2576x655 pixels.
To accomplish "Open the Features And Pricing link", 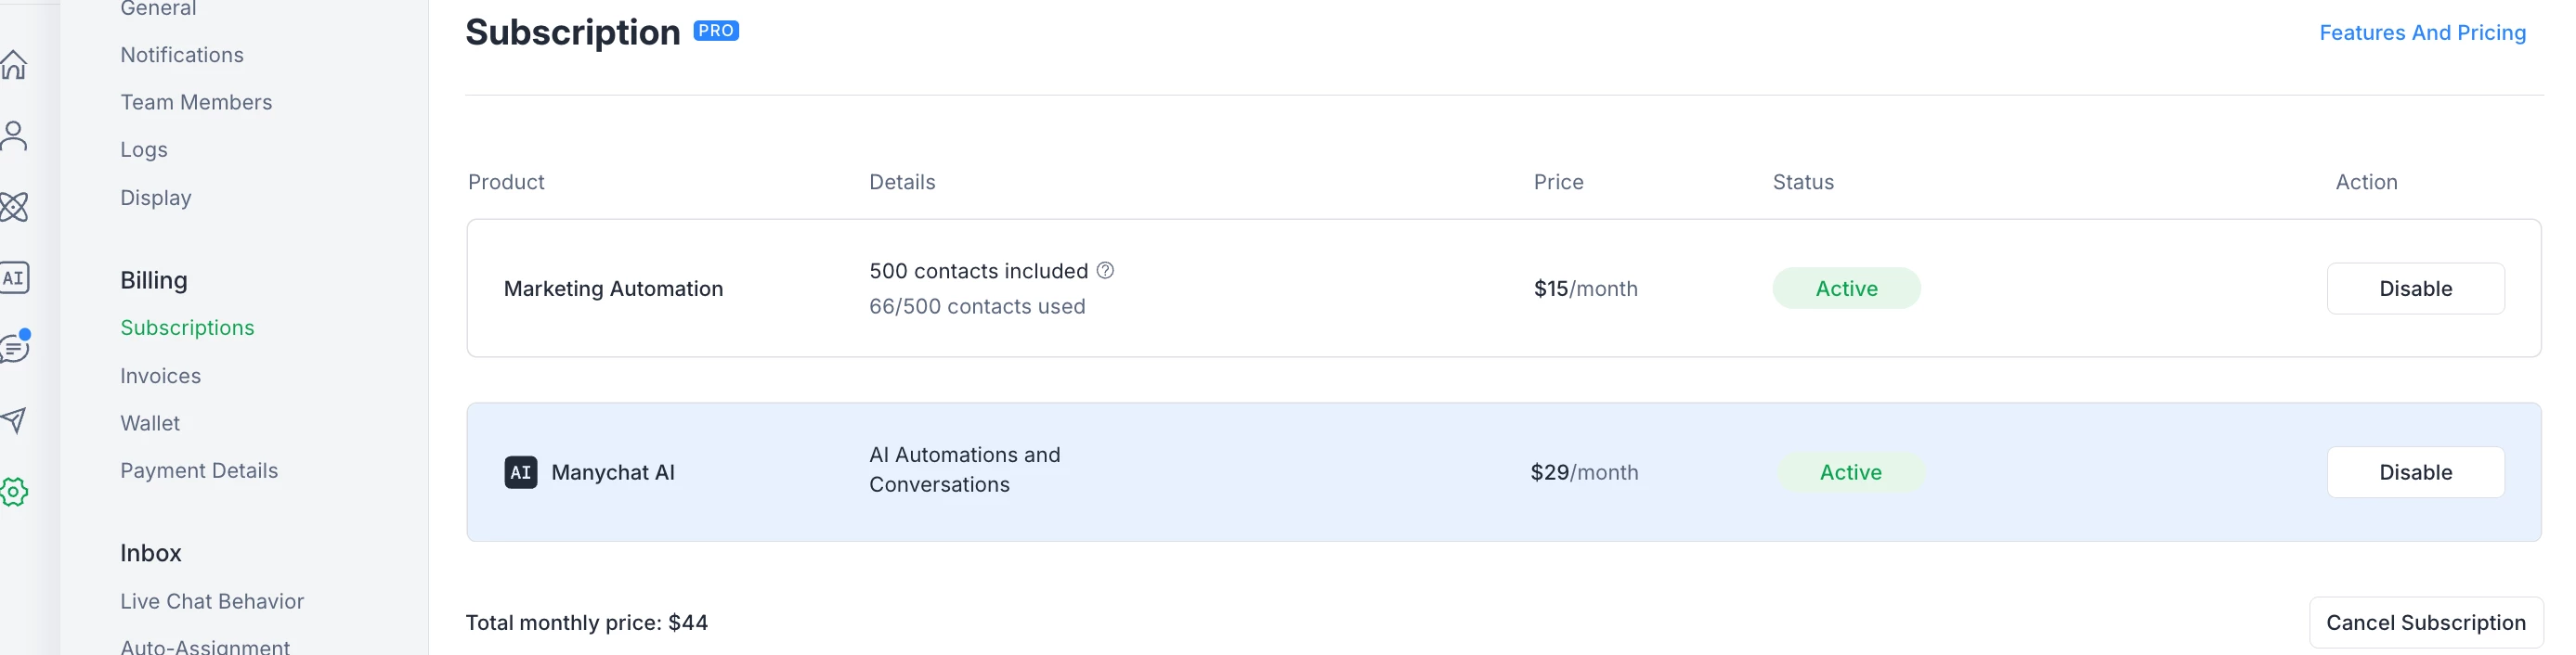I will [2421, 33].
